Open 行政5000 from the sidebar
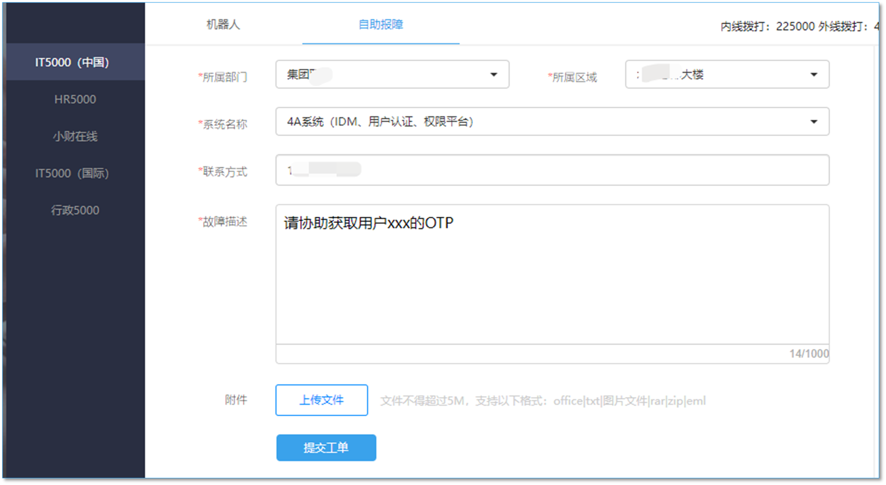This screenshot has height=485, width=886. (x=75, y=210)
